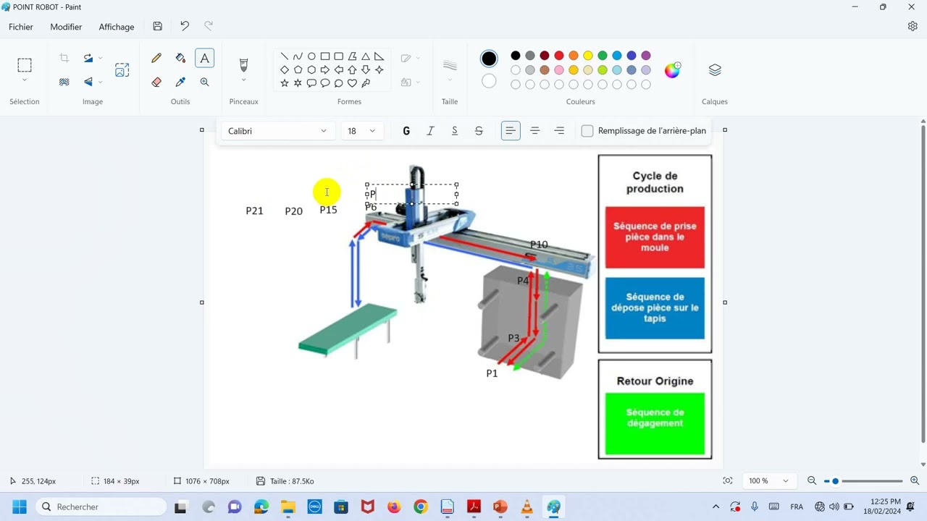Screen dimensions: 927x521
Task: Open the Calibri font dropdown
Action: pos(278,131)
